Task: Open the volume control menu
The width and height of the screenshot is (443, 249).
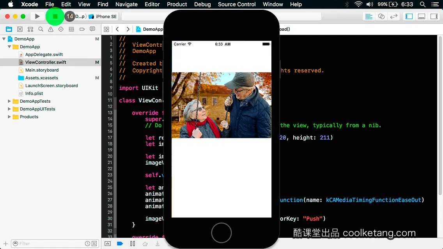Action: 370,4
